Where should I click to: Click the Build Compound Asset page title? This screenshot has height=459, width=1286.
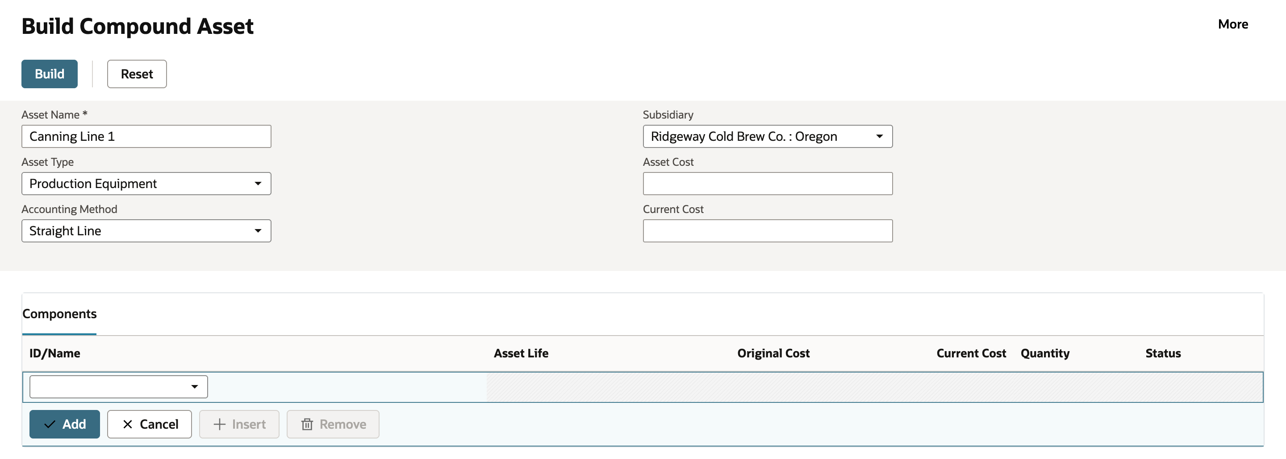coord(137,26)
